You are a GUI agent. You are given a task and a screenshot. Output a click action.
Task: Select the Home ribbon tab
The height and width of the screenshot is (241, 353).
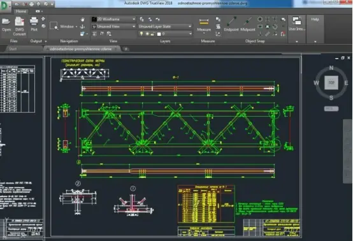click(21, 11)
